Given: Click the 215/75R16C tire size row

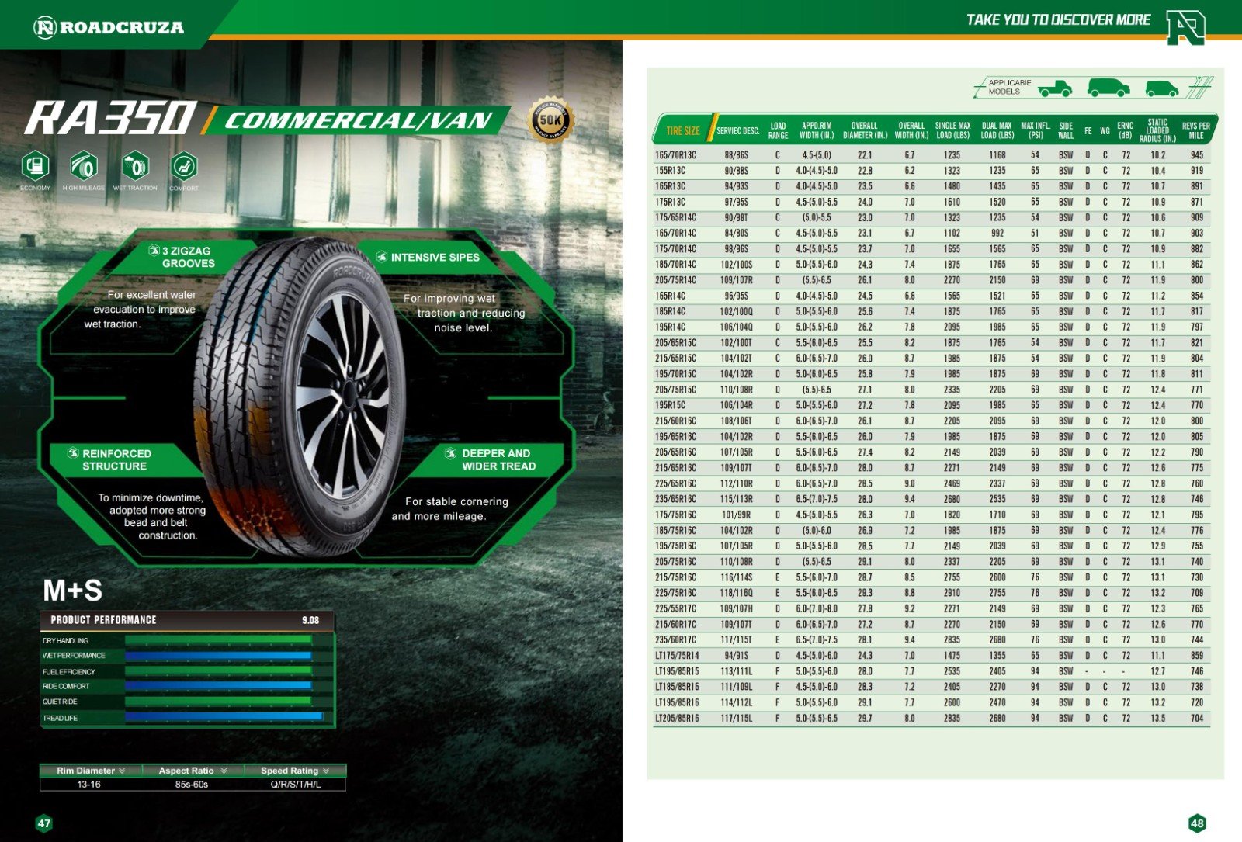Looking at the screenshot, I should pos(676,577).
